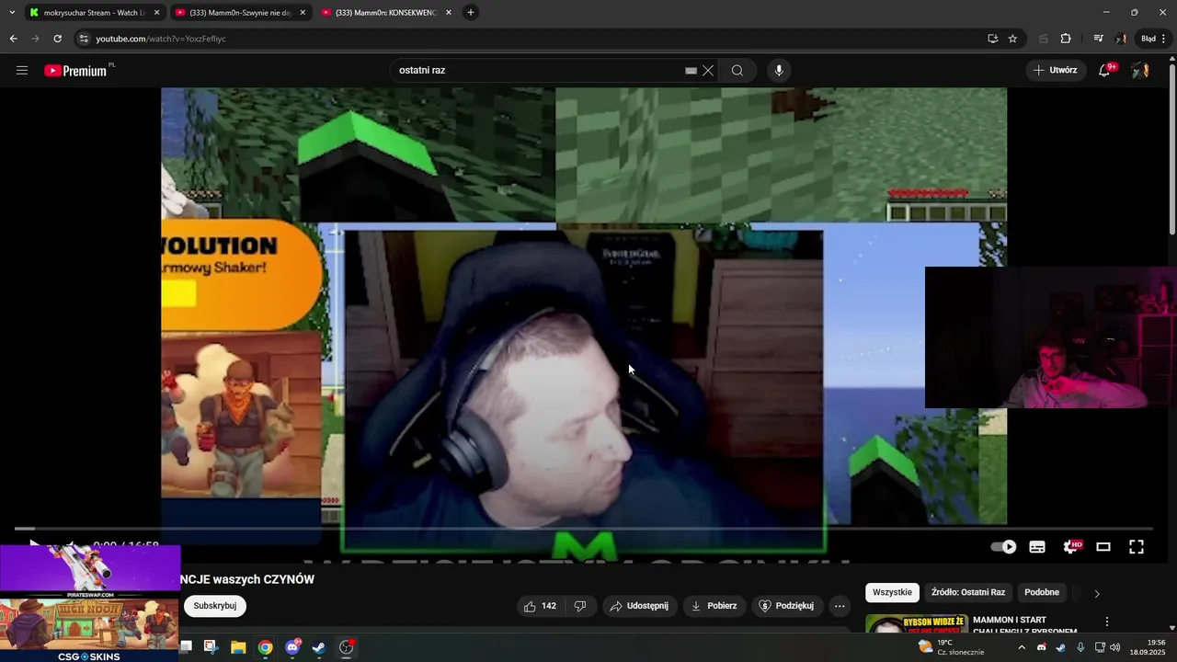This screenshot has width=1177, height=662.
Task: Open MAMMON I START CHALLENGU video link
Action: 1024,626
